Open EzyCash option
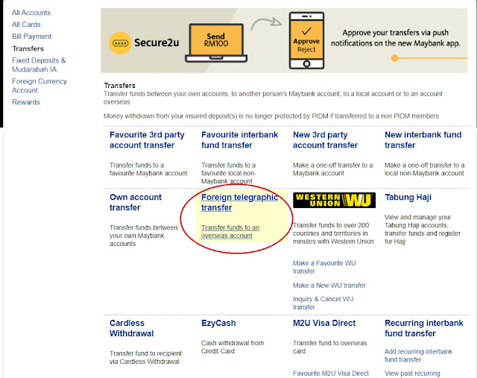The image size is (477, 378). [x=218, y=324]
